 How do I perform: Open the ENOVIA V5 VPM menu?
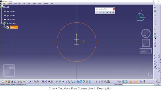pos(12,3)
